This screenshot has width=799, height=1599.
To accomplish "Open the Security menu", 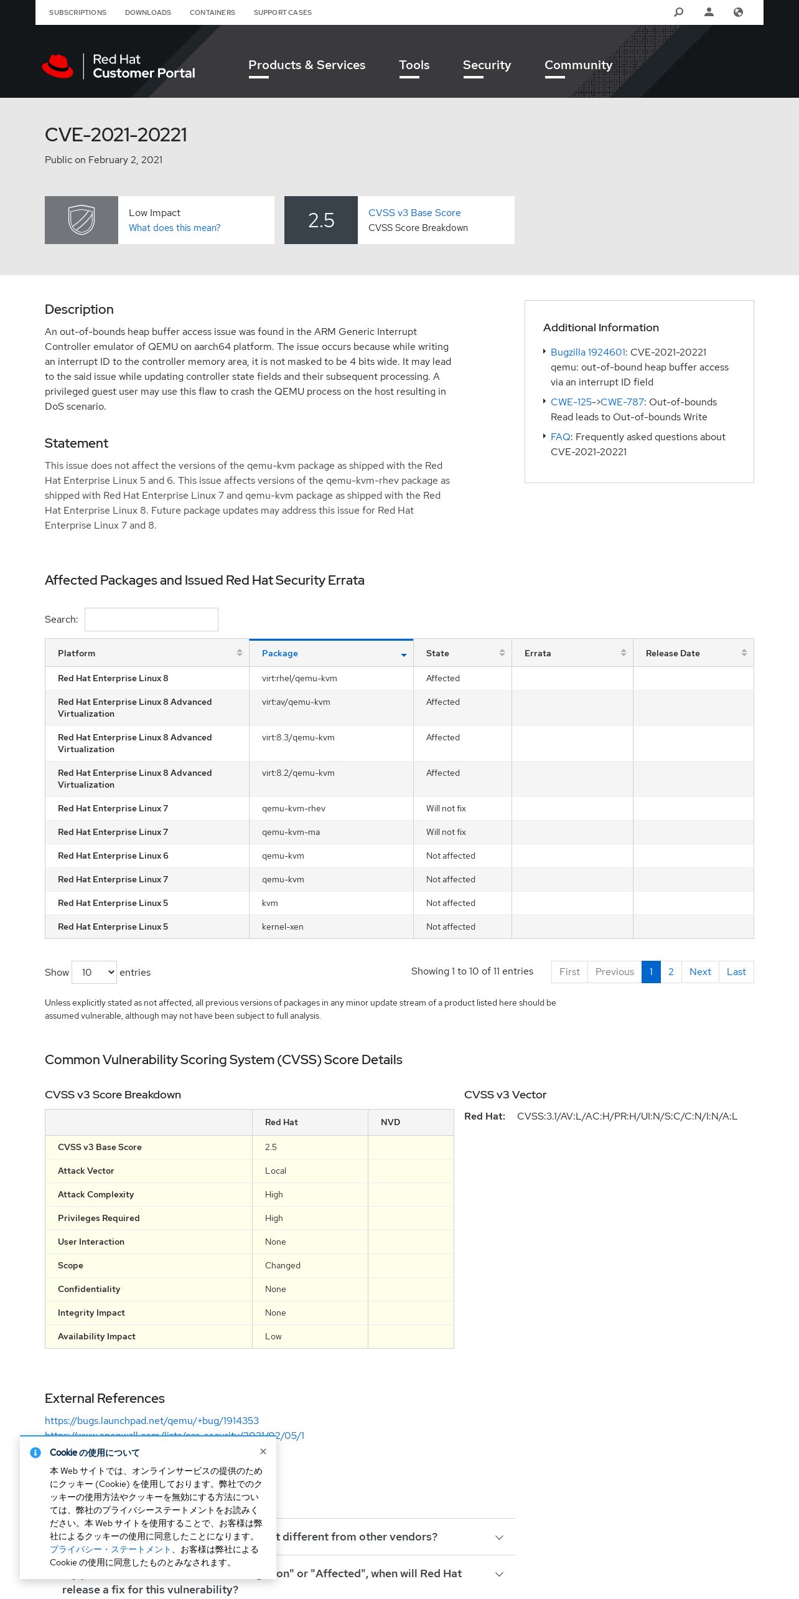I will click(x=487, y=65).
